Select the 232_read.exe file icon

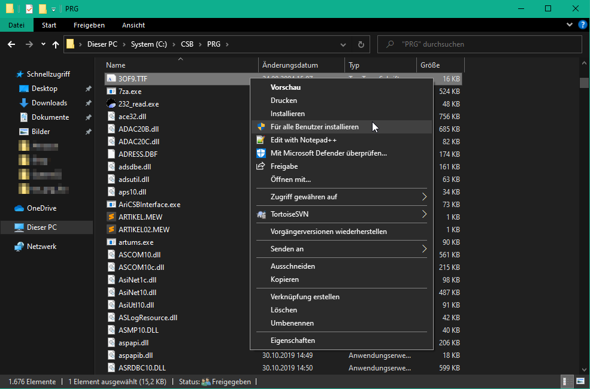(111, 104)
